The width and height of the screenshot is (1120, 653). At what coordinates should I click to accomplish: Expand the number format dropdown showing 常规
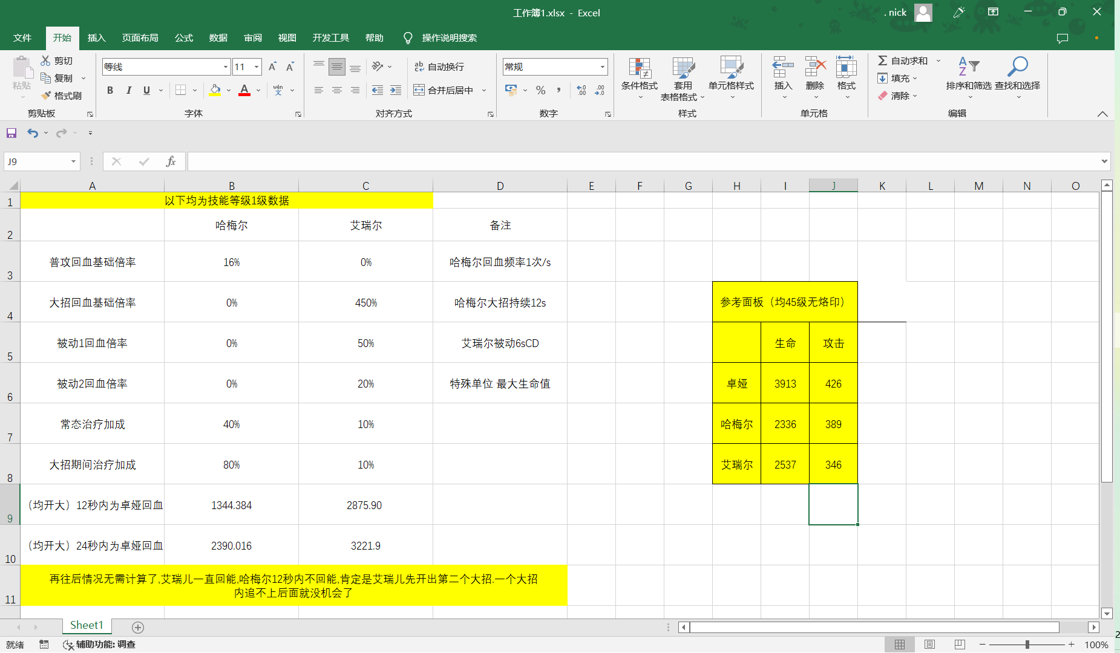pyautogui.click(x=602, y=67)
